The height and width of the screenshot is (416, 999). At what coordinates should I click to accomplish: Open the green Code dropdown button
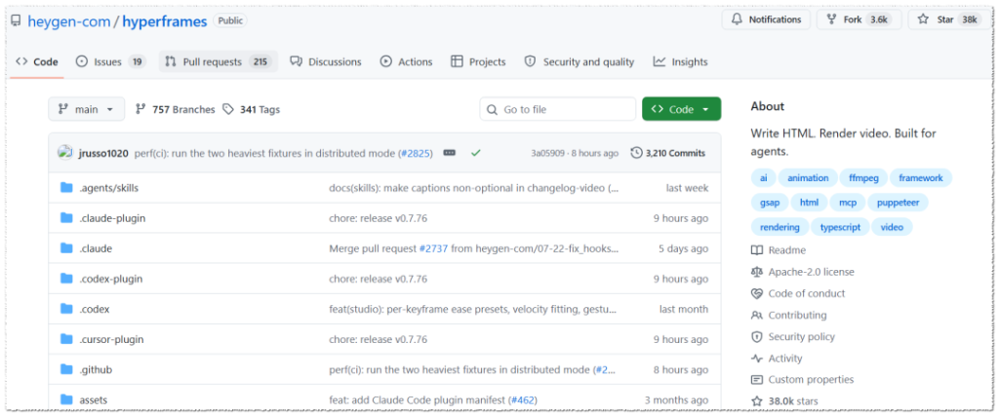coord(681,109)
